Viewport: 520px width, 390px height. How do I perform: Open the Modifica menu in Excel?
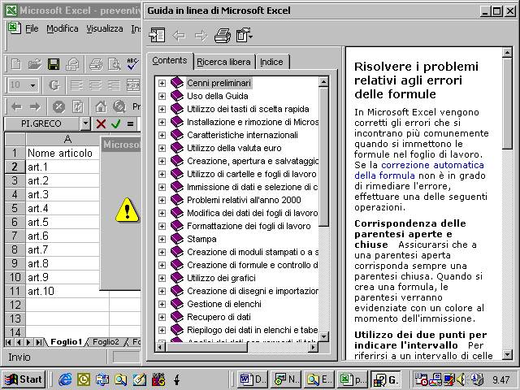(63, 29)
